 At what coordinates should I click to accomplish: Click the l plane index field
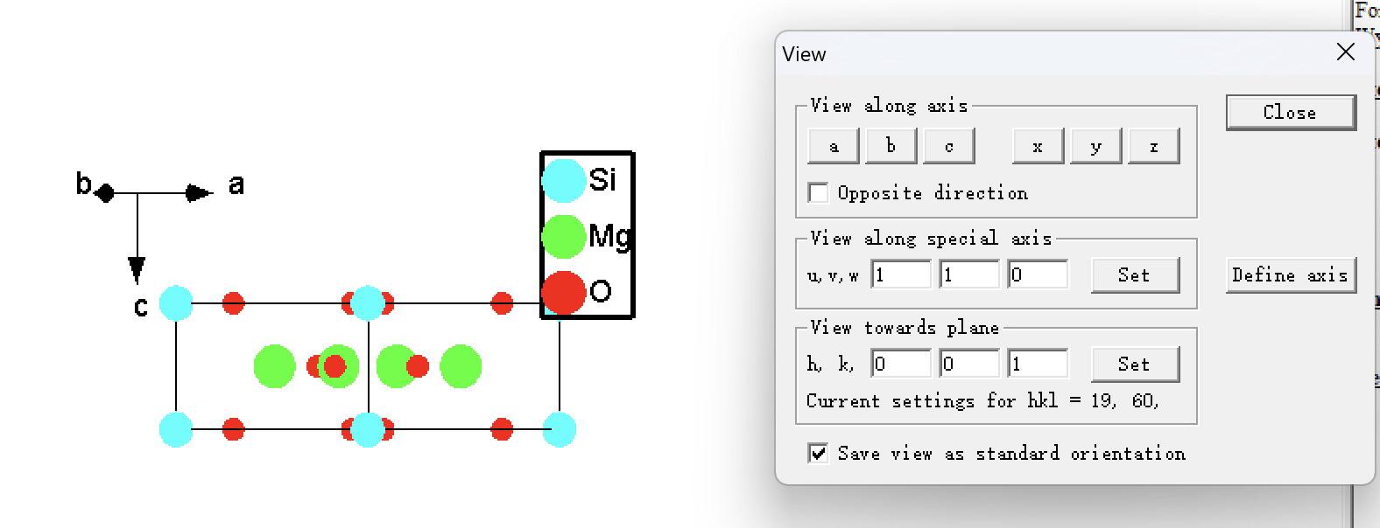point(1038,364)
